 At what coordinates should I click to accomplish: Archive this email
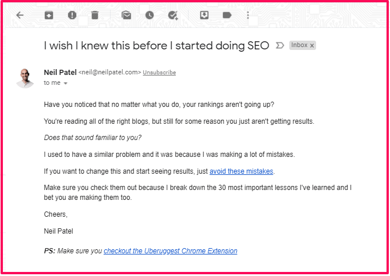coord(49,16)
